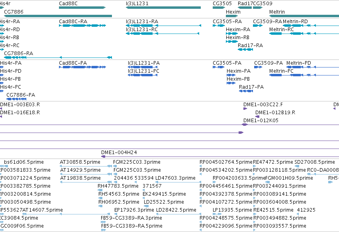Click the AT19838.5prime EST label
Viewport: 339px width, 232px height.
pyautogui.click(x=80, y=178)
